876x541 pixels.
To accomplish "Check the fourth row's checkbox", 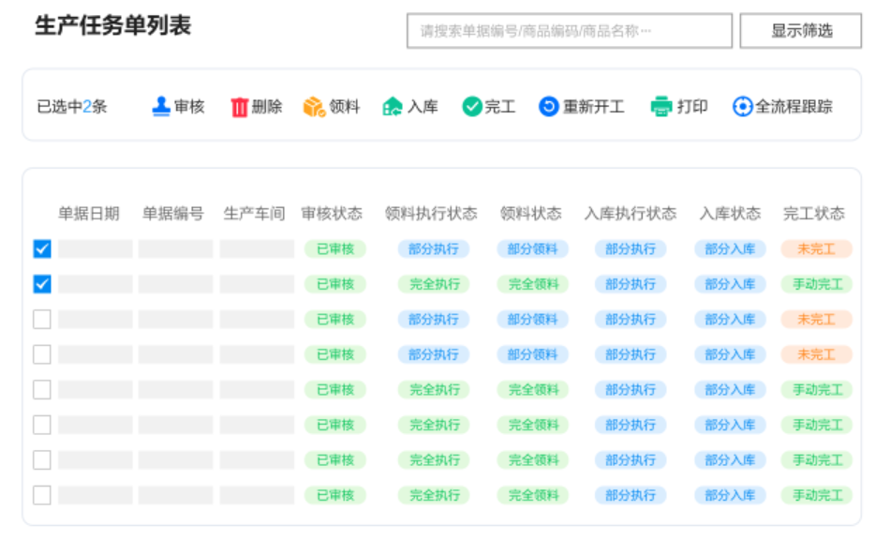I will coord(42,354).
